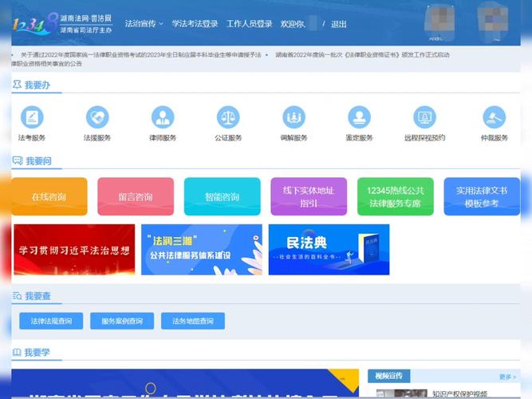Select the 仲裁服务 gavel icon
The image size is (532, 399).
tap(495, 118)
